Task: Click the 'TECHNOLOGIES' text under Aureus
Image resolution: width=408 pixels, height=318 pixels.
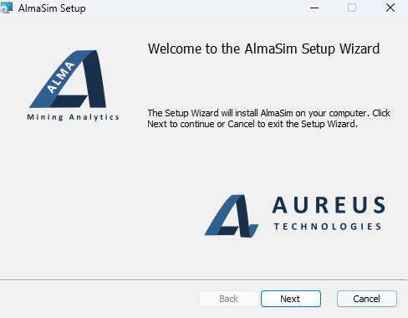Action: (x=328, y=227)
